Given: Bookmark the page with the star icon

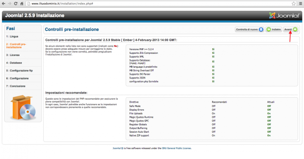Looking at the screenshot, I should point(294,3).
